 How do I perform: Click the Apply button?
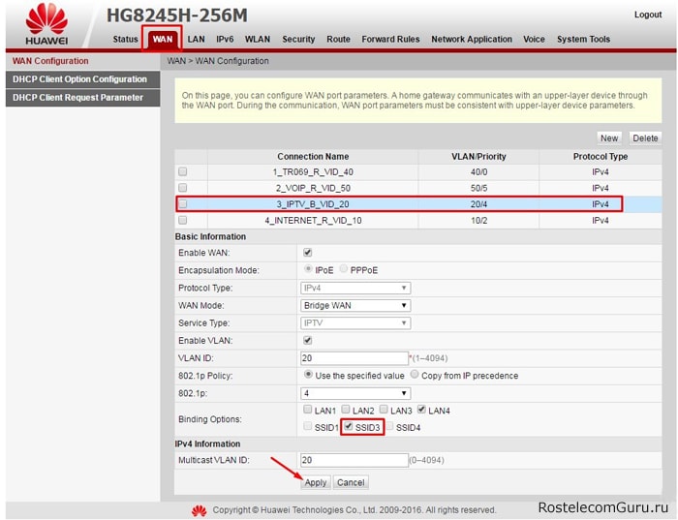pyautogui.click(x=316, y=482)
